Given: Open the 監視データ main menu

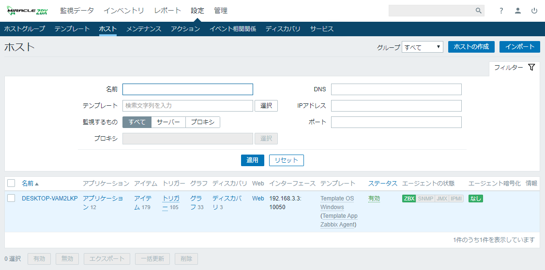Looking at the screenshot, I should (77, 11).
